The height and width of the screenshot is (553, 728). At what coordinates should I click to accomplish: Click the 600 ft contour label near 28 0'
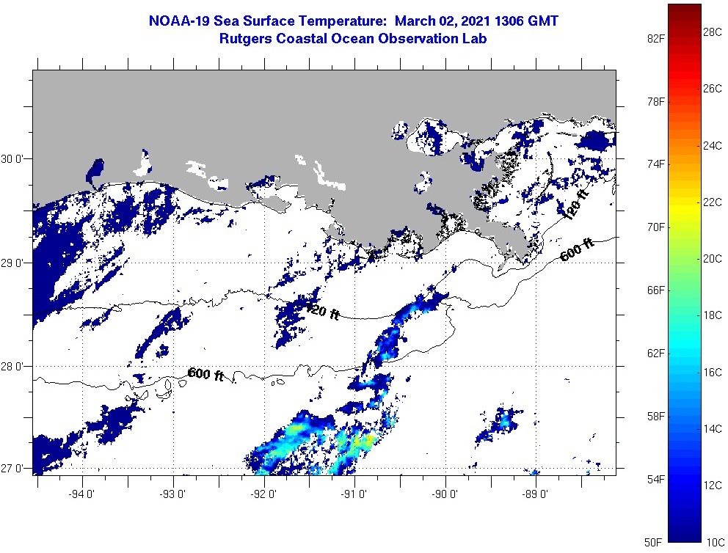(x=205, y=374)
